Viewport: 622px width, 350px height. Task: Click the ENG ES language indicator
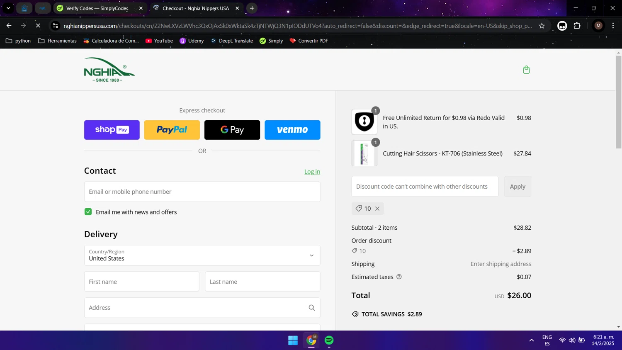(x=547, y=340)
